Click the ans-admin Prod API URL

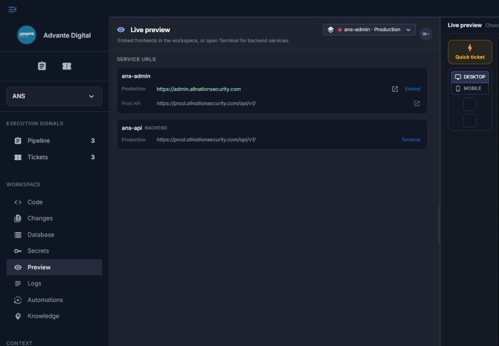[206, 103]
